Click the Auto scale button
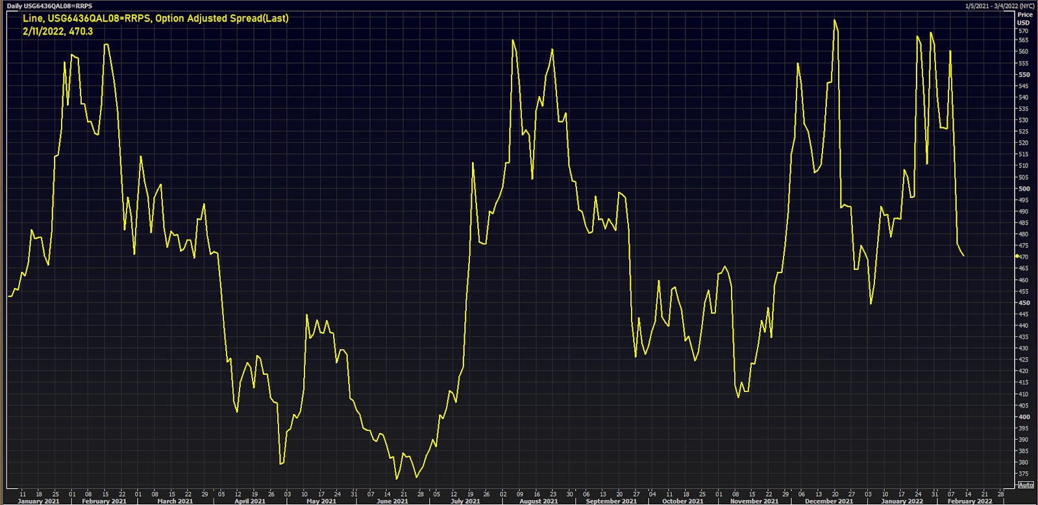 pos(1026,485)
